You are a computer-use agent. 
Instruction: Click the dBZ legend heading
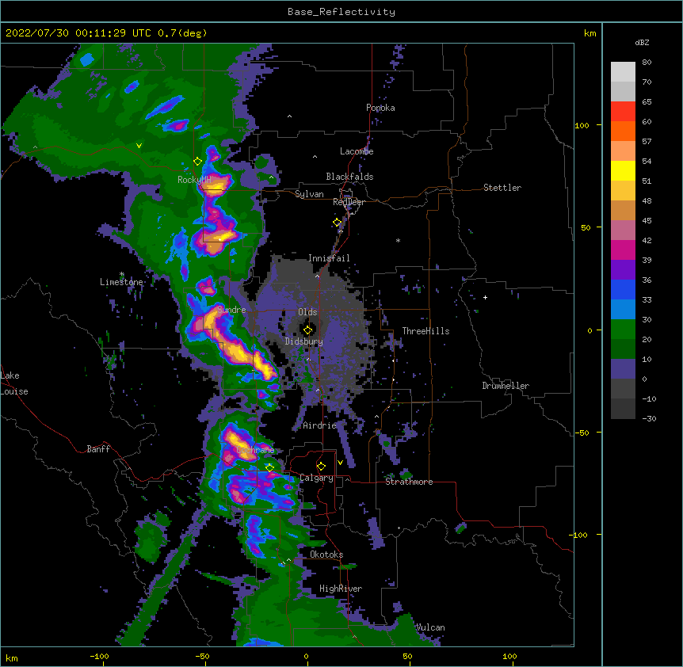point(642,42)
